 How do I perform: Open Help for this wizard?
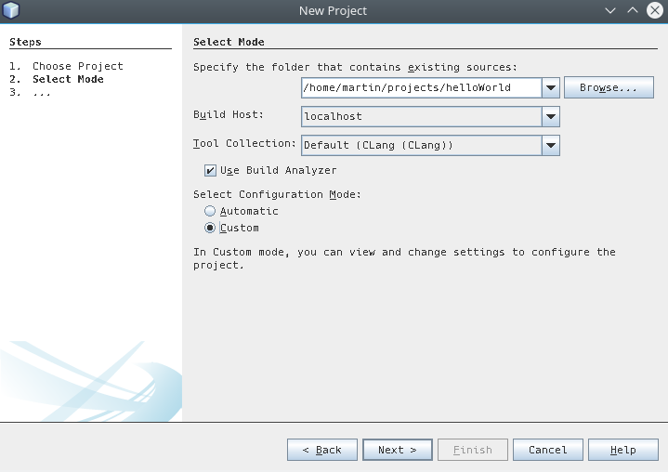pyautogui.click(x=623, y=450)
